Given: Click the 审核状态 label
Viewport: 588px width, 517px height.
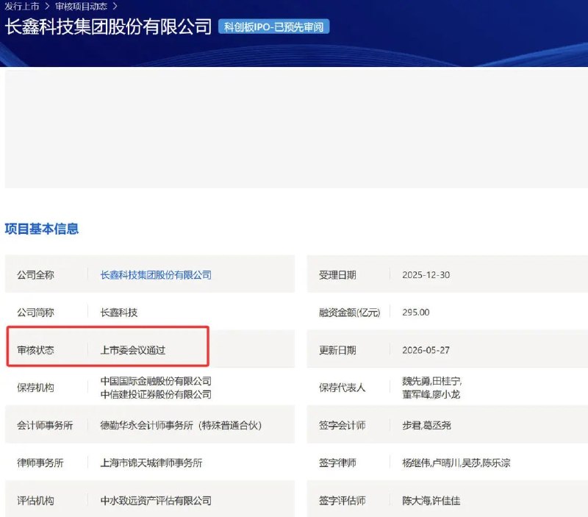Looking at the screenshot, I should (x=35, y=350).
